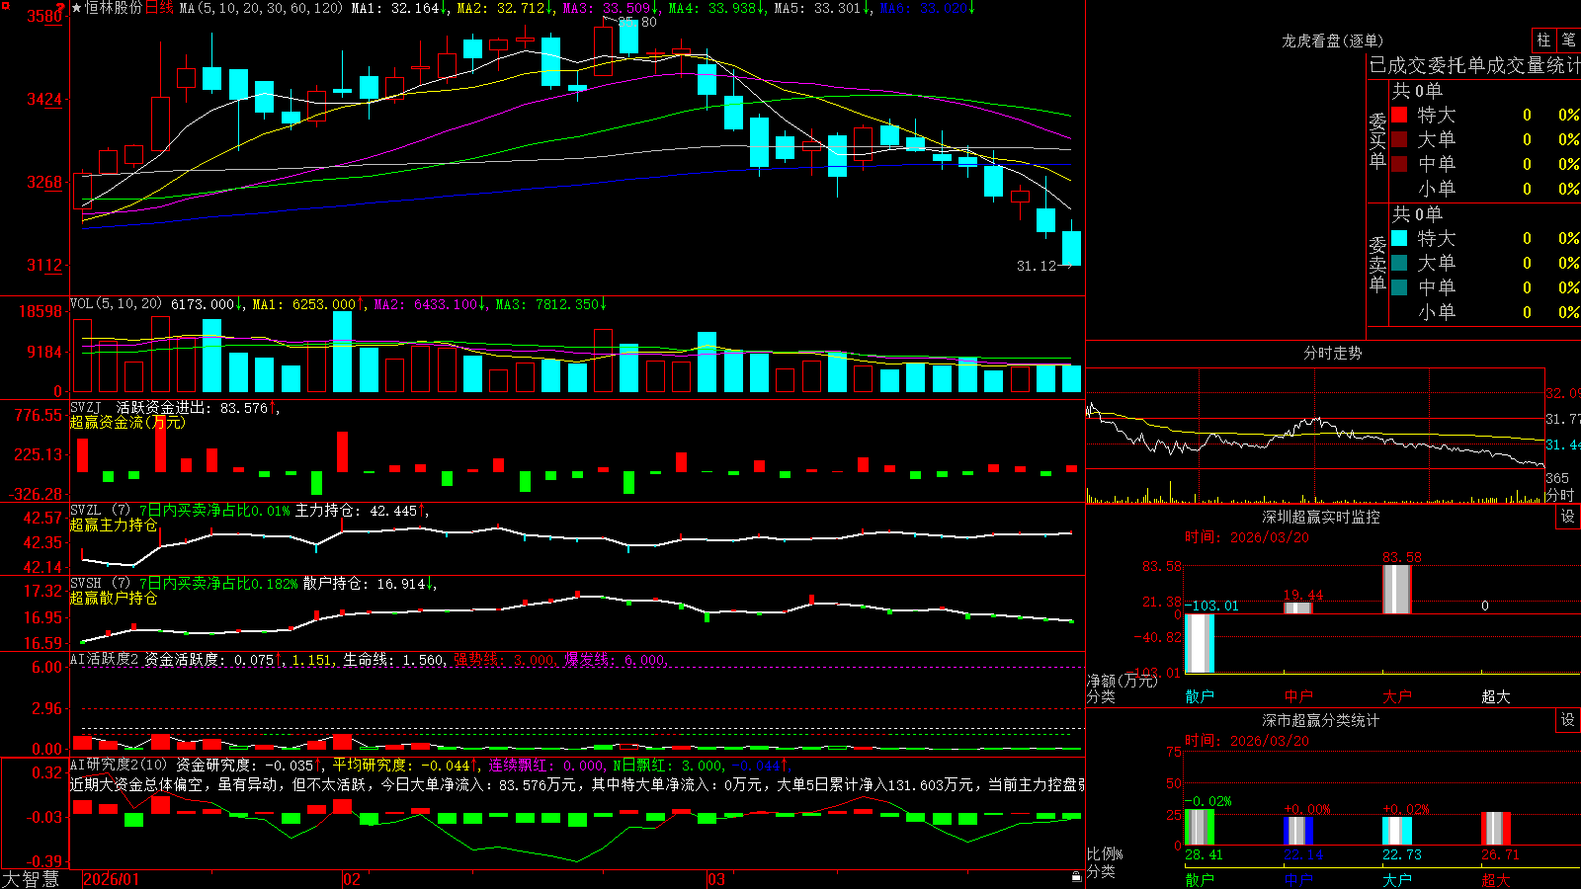Click the 2026/01 timeline marker

(x=112, y=879)
